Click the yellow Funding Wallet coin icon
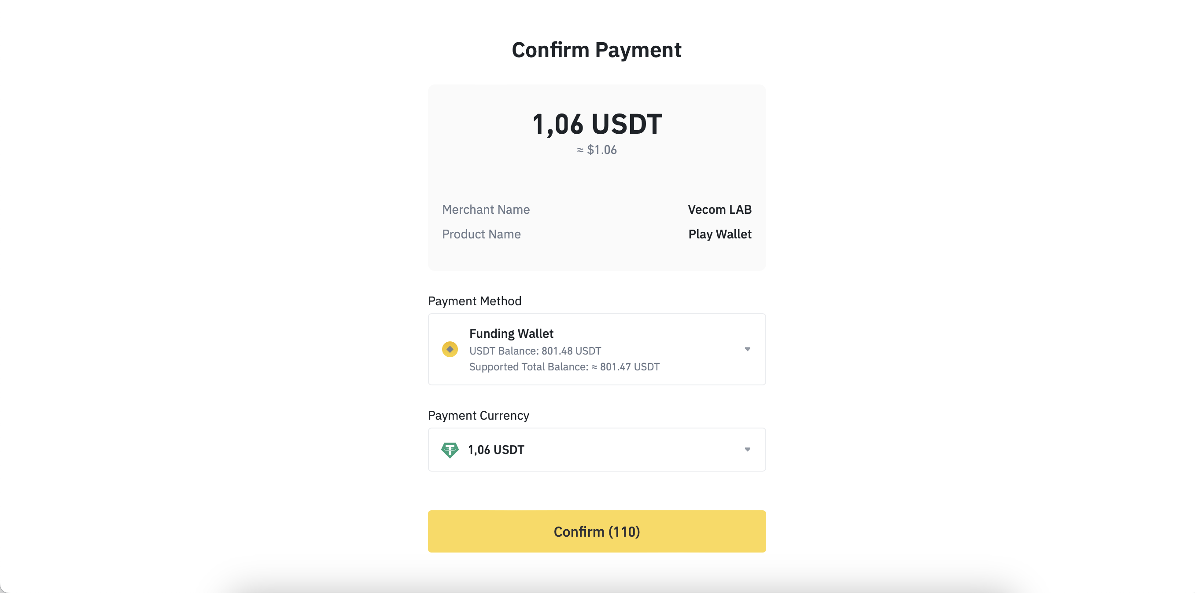Screen dimensions: 1195x593 pyautogui.click(x=450, y=349)
